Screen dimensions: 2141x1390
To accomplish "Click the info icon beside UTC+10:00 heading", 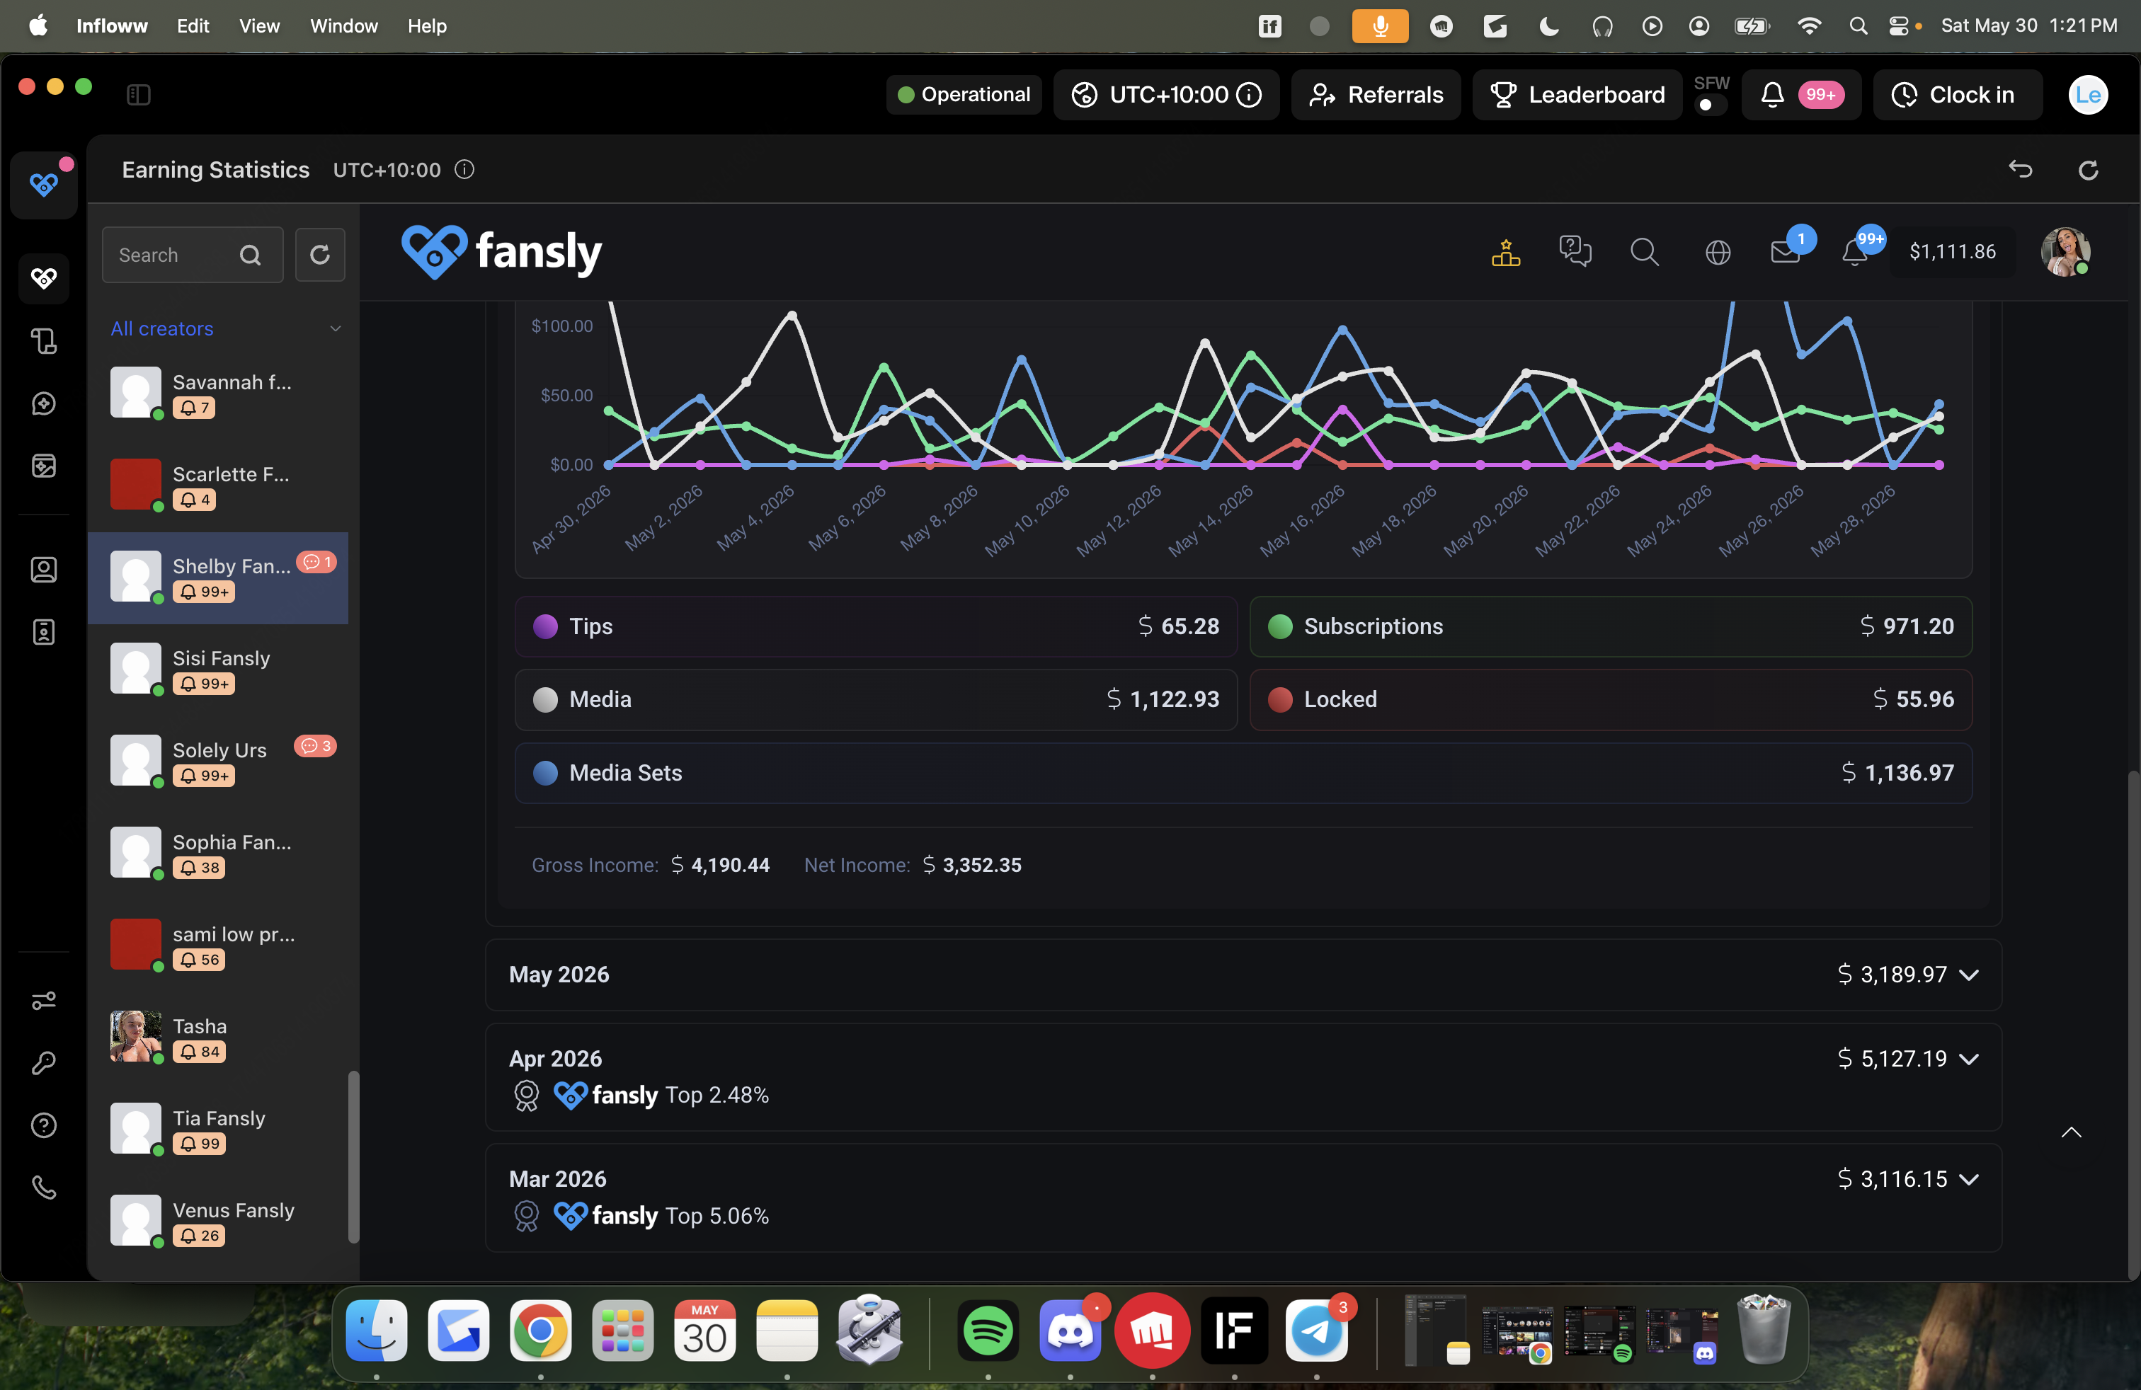I will (464, 170).
